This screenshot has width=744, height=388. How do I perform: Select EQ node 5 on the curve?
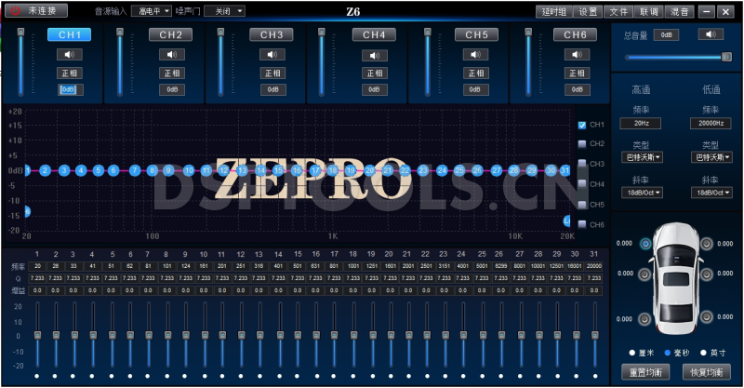click(99, 170)
